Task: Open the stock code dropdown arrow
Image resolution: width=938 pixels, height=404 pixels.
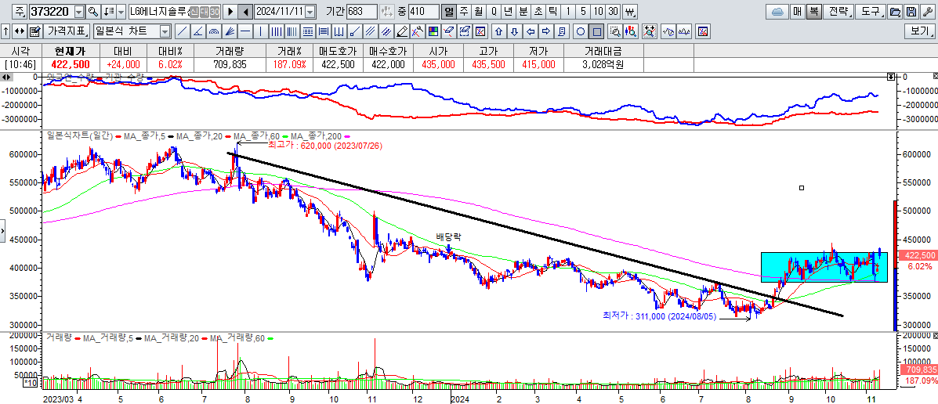Action: 81,12
